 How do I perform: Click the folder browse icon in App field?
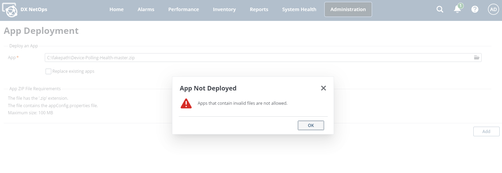tap(477, 58)
